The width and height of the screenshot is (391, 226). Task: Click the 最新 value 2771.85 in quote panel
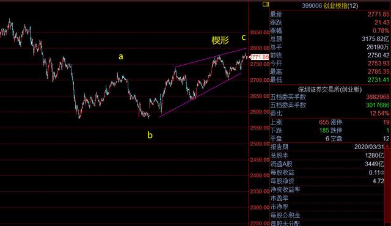tap(378, 14)
